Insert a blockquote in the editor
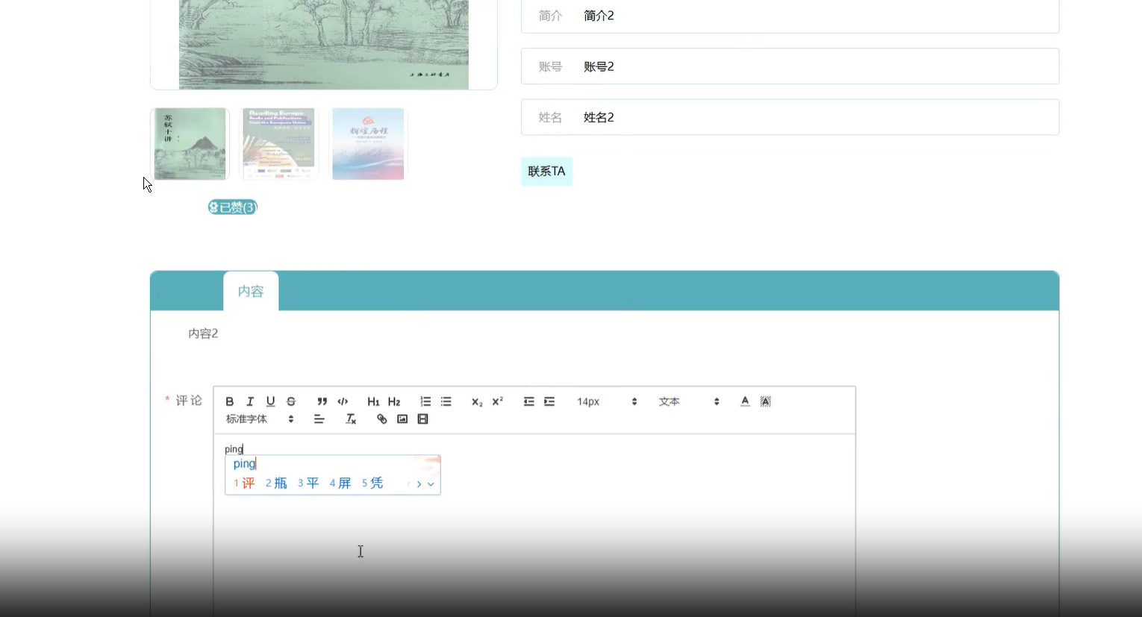Image resolution: width=1142 pixels, height=617 pixels. 322,401
